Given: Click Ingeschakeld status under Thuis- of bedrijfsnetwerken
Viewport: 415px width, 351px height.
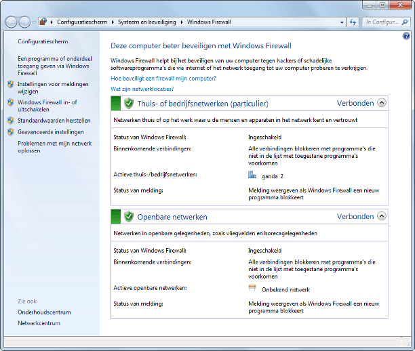Looking at the screenshot, I should tap(264, 137).
